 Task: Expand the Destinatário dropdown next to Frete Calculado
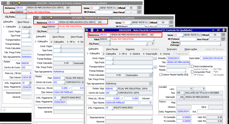[151, 75]
